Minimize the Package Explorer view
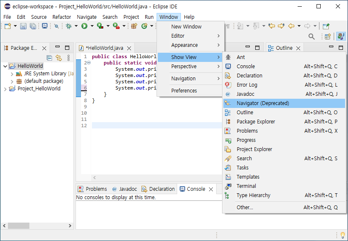This screenshot has height=241, width=348. click(58, 47)
